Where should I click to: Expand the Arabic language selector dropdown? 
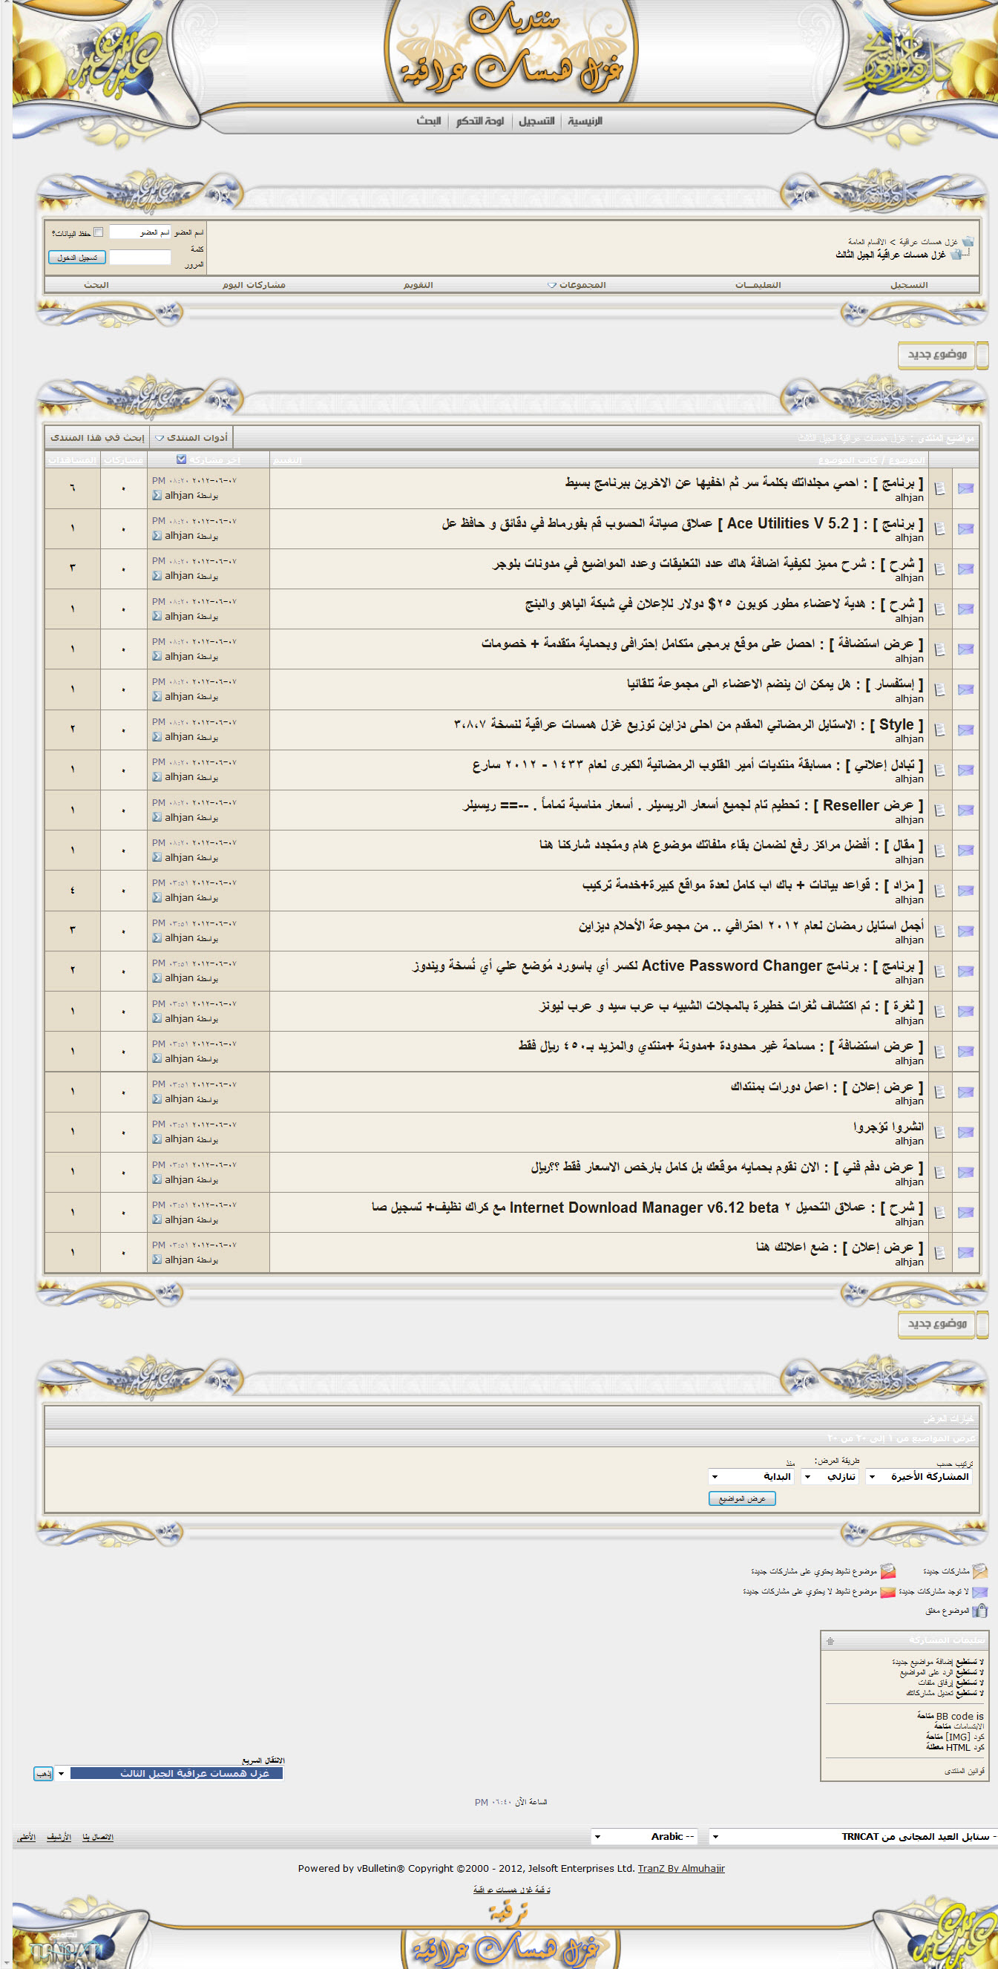tap(648, 1837)
